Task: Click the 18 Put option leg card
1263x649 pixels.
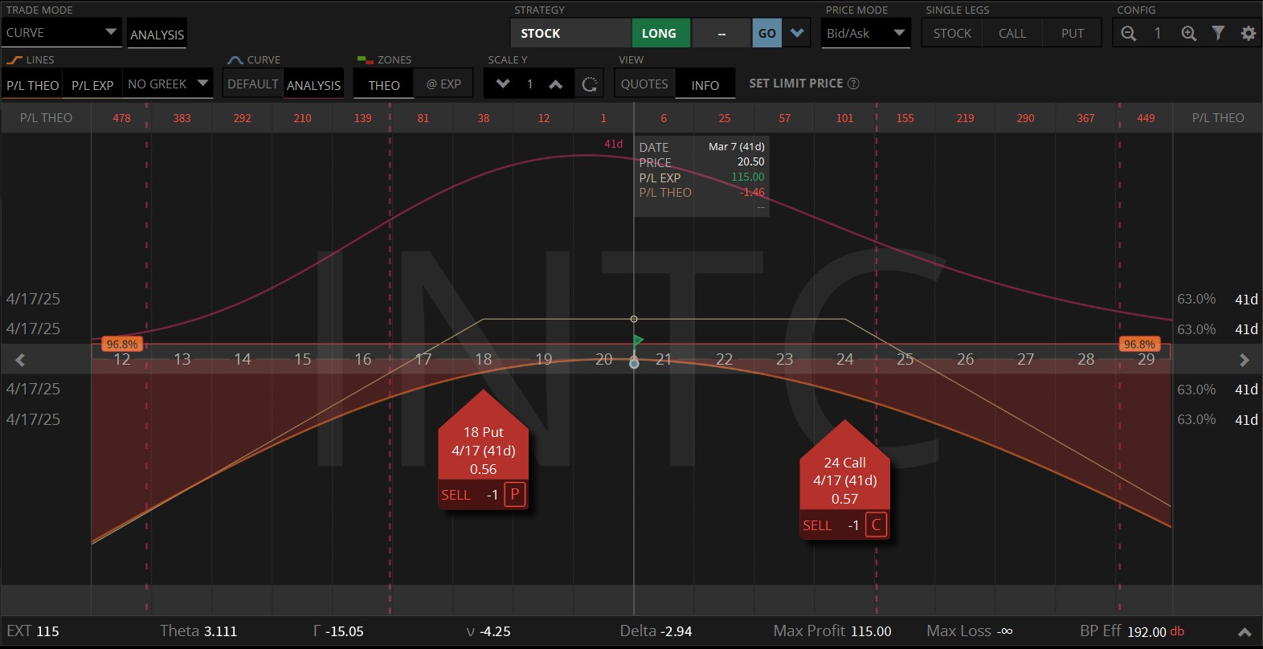Action: pyautogui.click(x=483, y=451)
